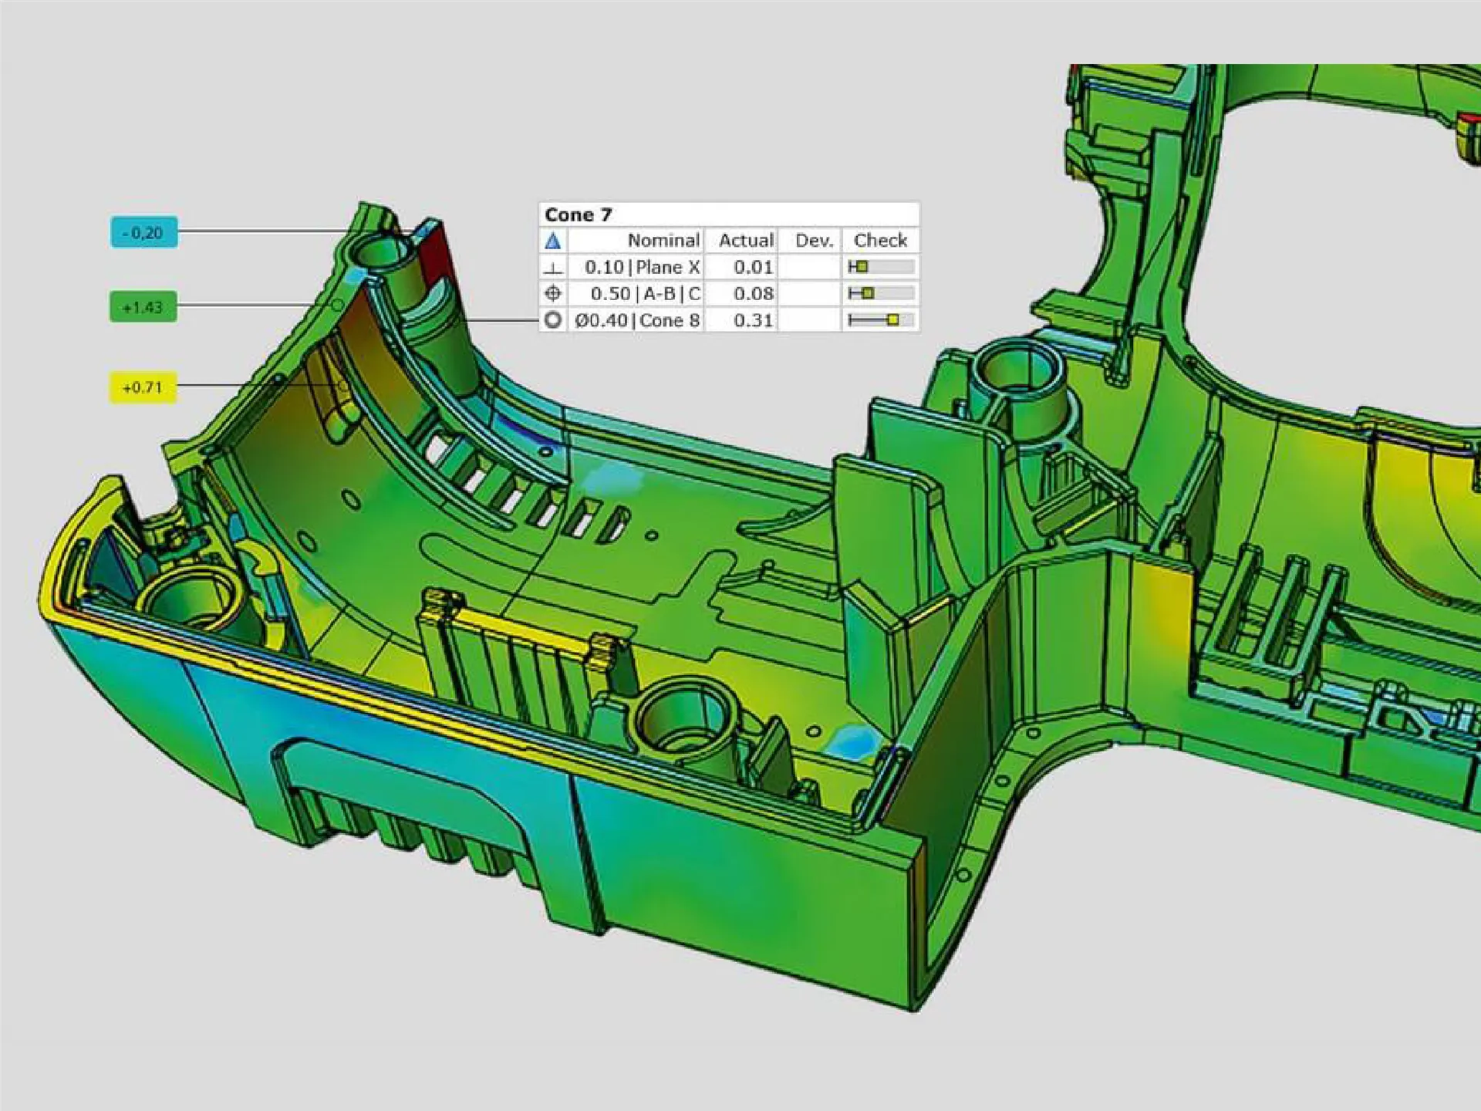Click the Cone 7 label title
The image size is (1481, 1111).
click(x=578, y=214)
